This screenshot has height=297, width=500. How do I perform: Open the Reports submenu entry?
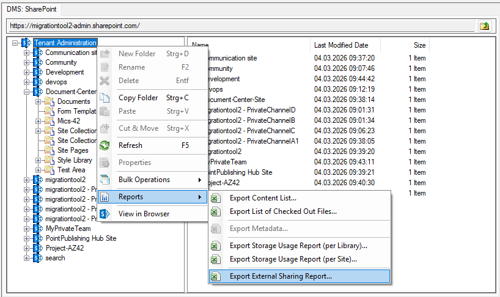(153, 197)
